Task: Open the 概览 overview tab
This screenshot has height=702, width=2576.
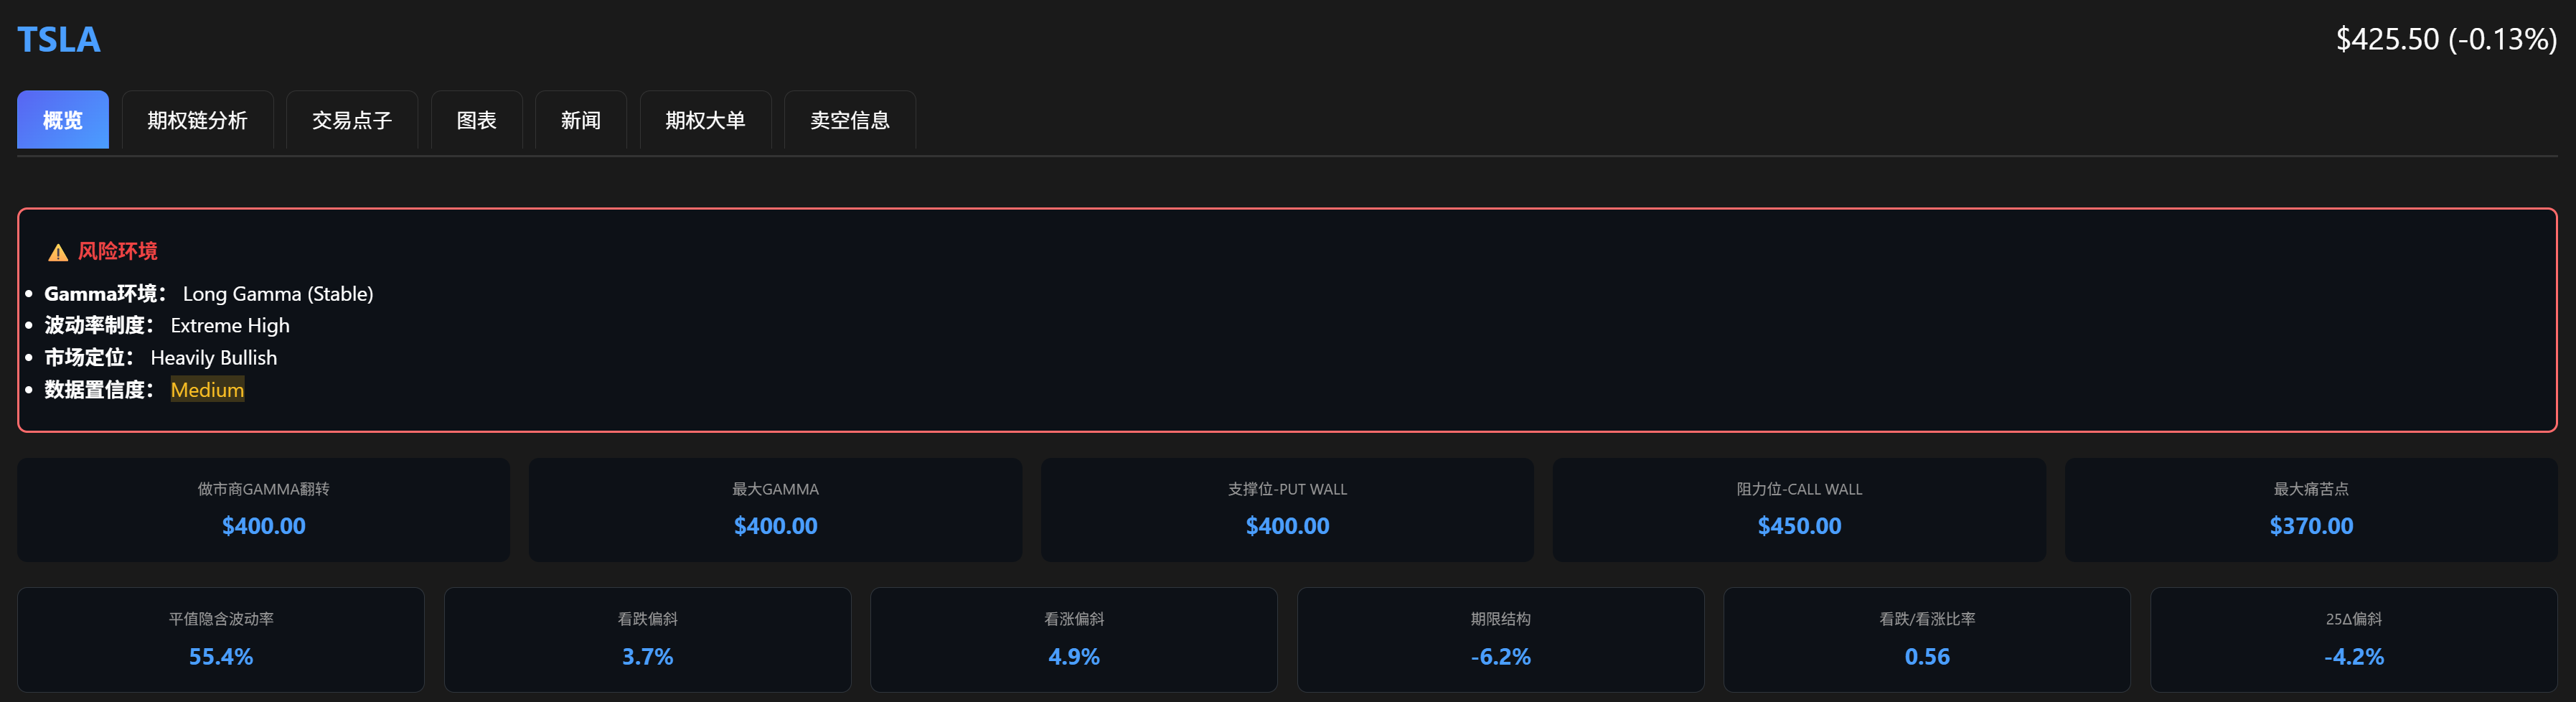Action: tap(63, 120)
